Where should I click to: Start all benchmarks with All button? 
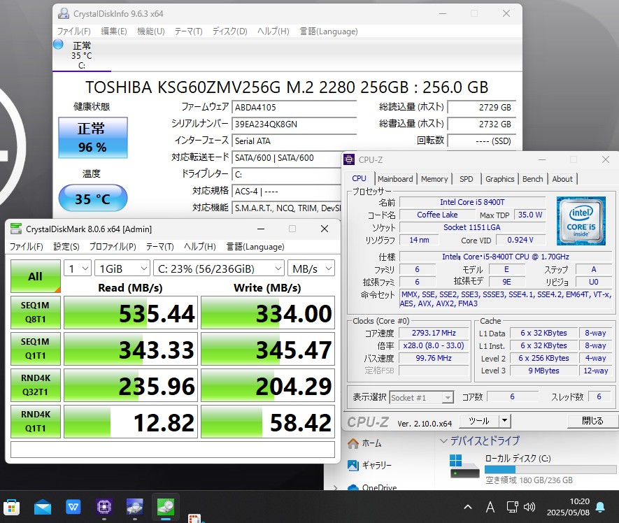[36, 276]
